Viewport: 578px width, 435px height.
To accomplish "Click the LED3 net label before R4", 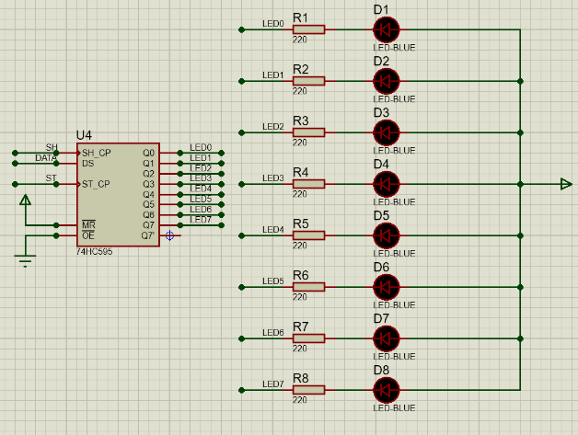I will point(273,177).
